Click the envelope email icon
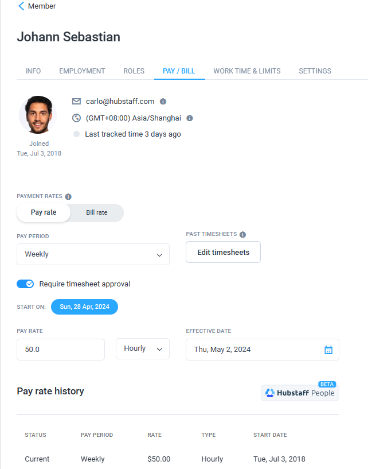 click(76, 102)
